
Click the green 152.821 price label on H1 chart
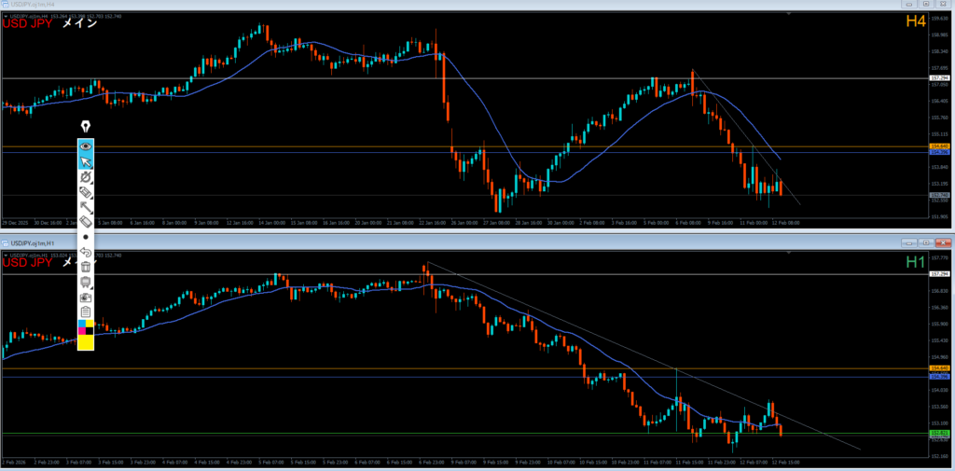[938, 434]
